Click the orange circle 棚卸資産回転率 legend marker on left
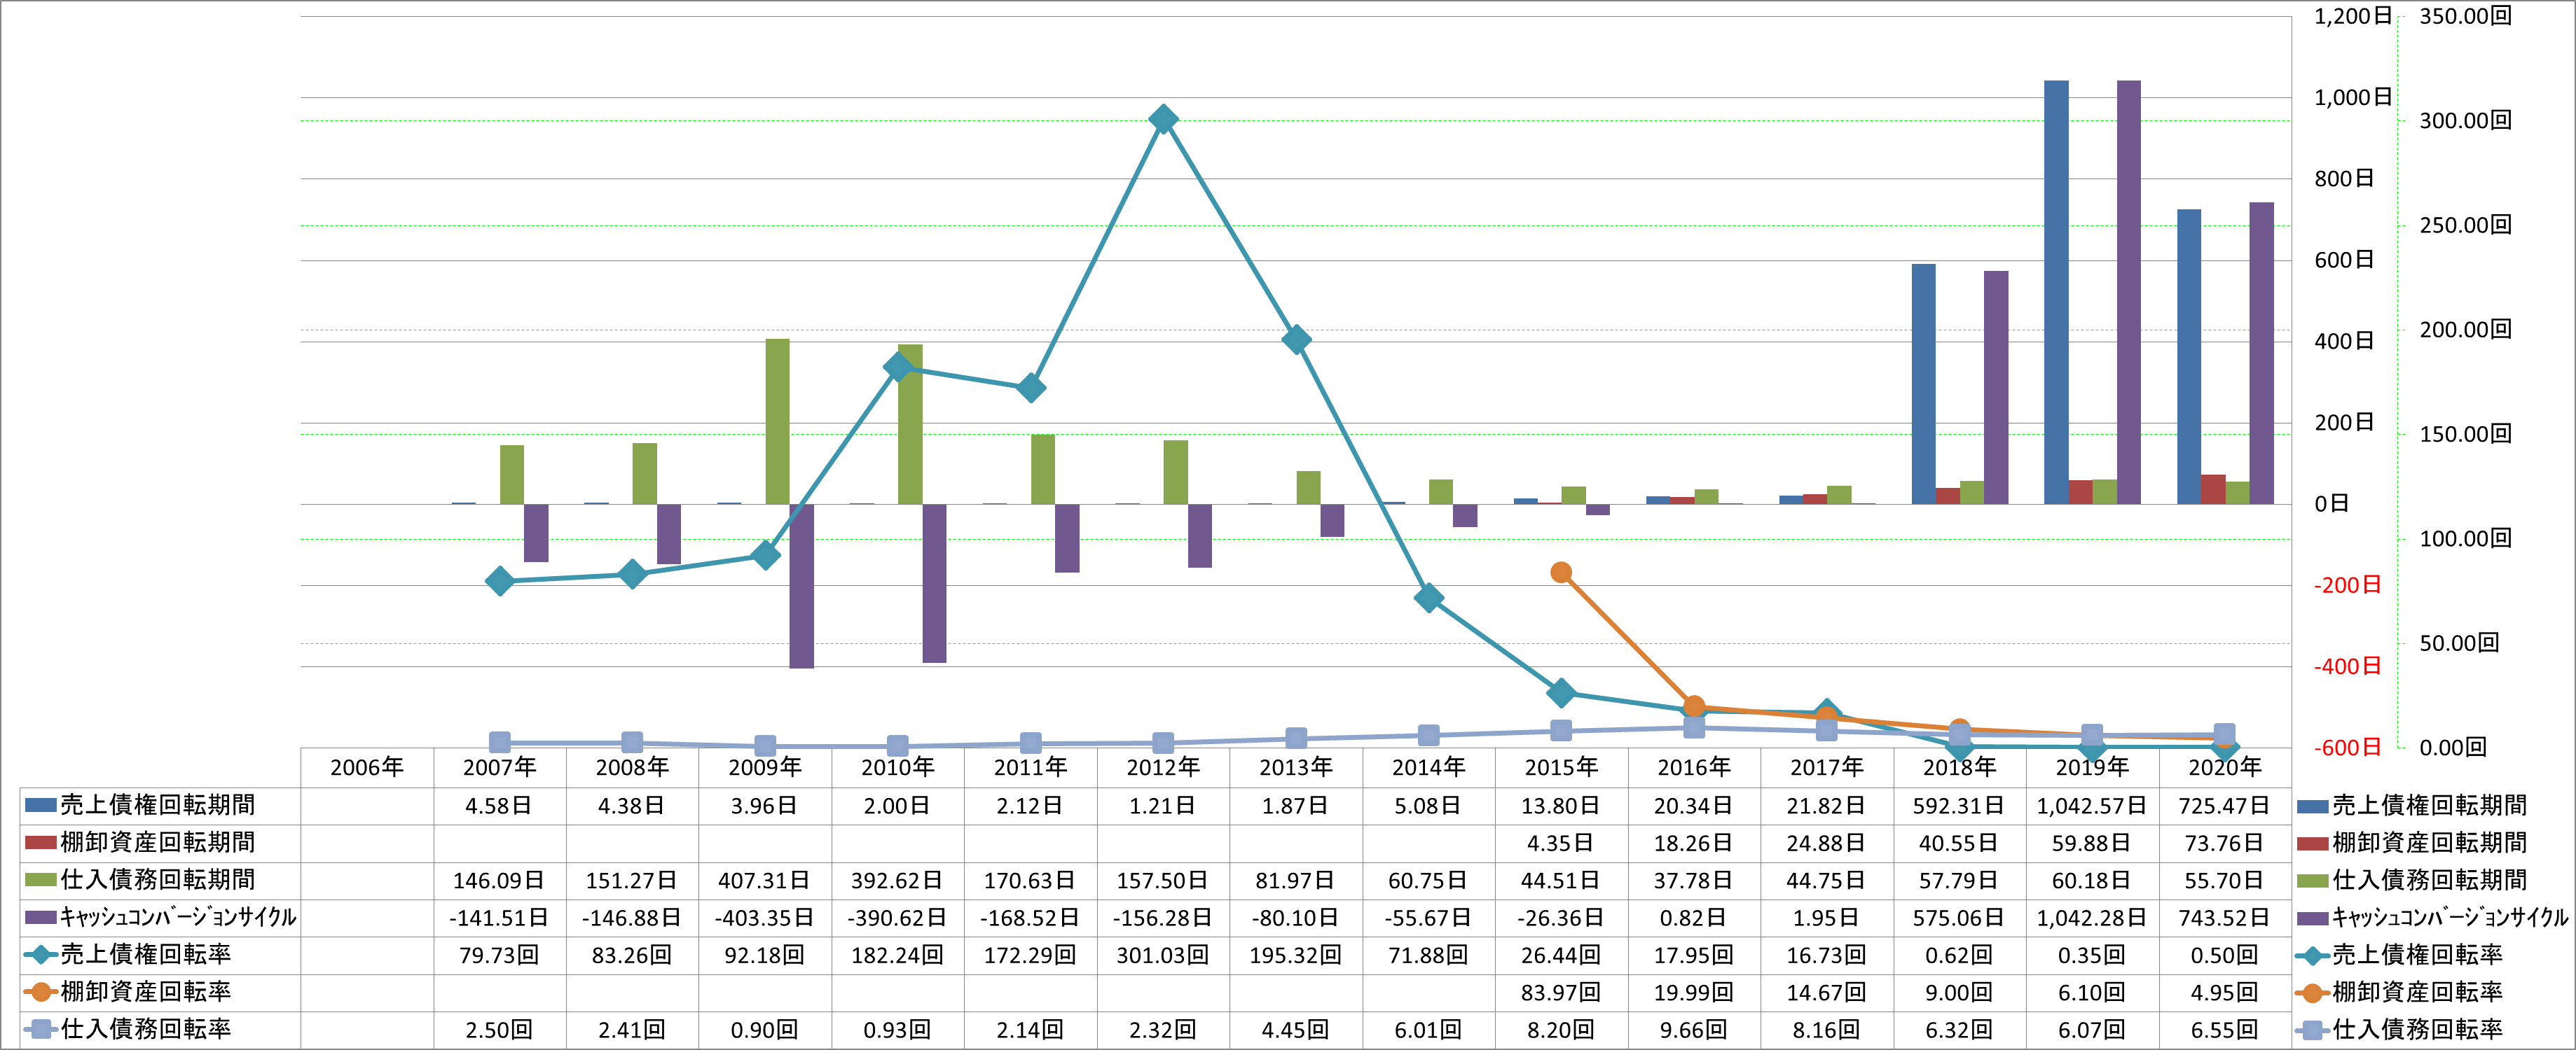Viewport: 2576px width, 1050px height. pos(40,992)
